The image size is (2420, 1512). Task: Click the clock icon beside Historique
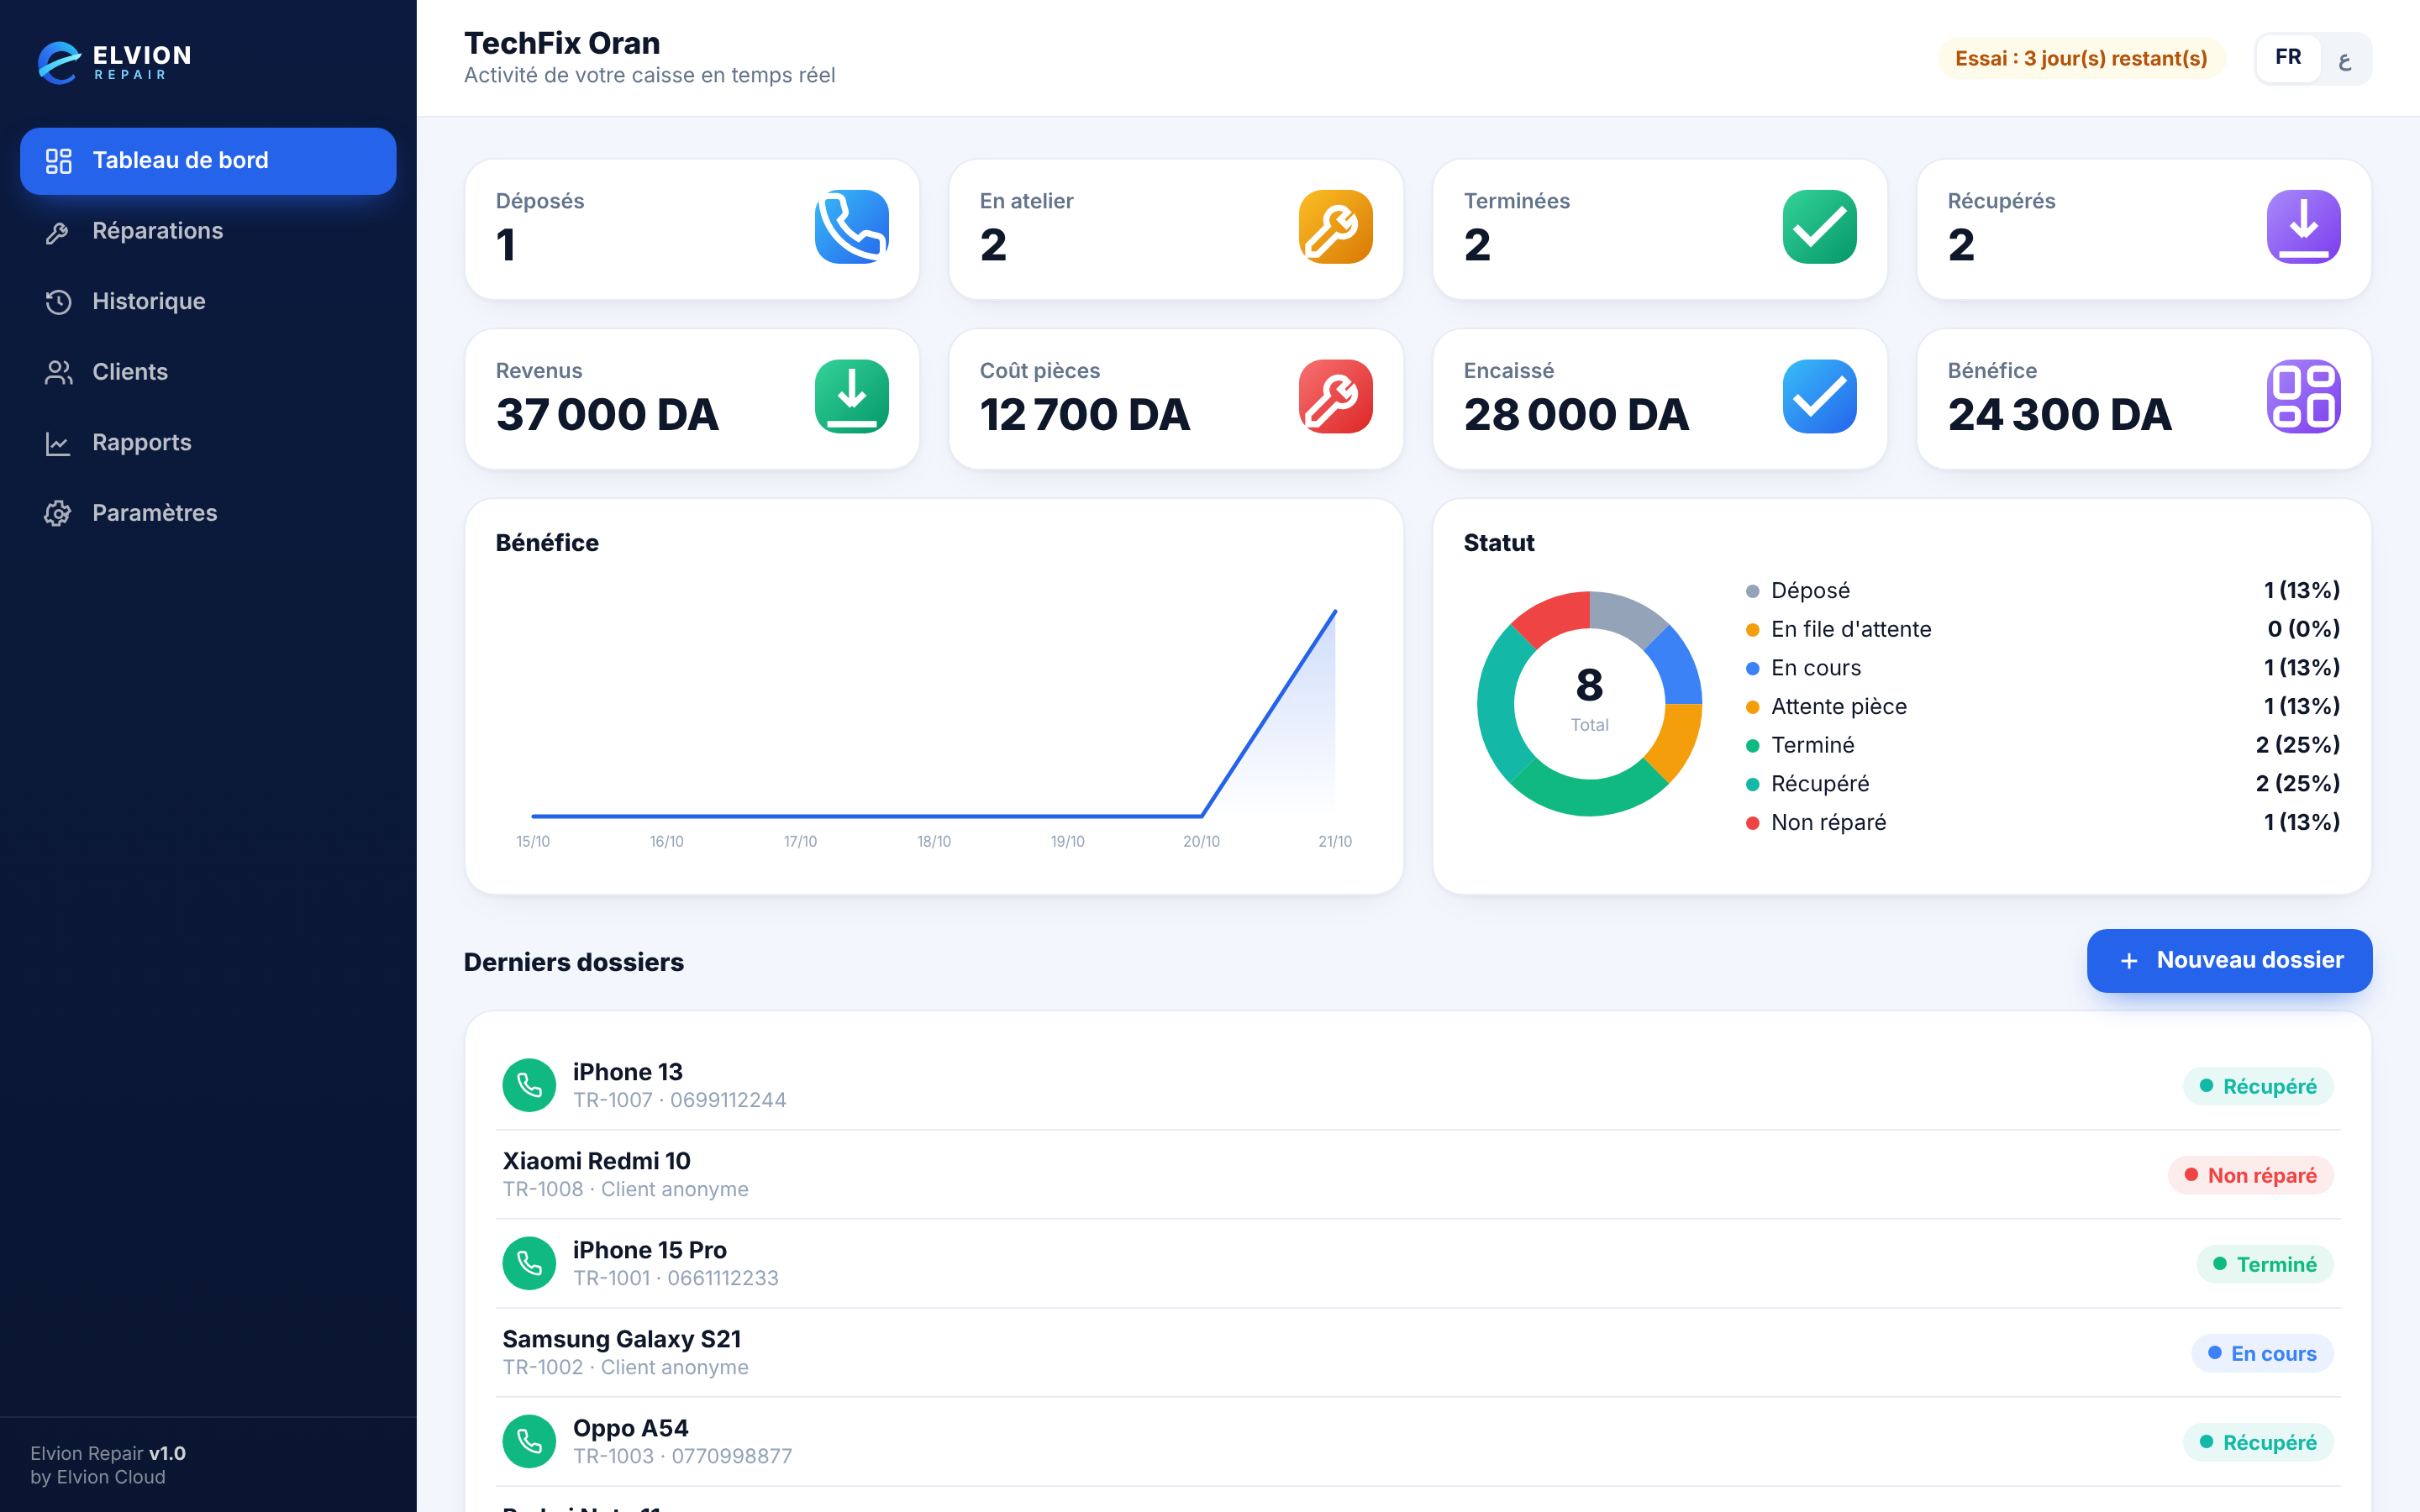[x=58, y=302]
